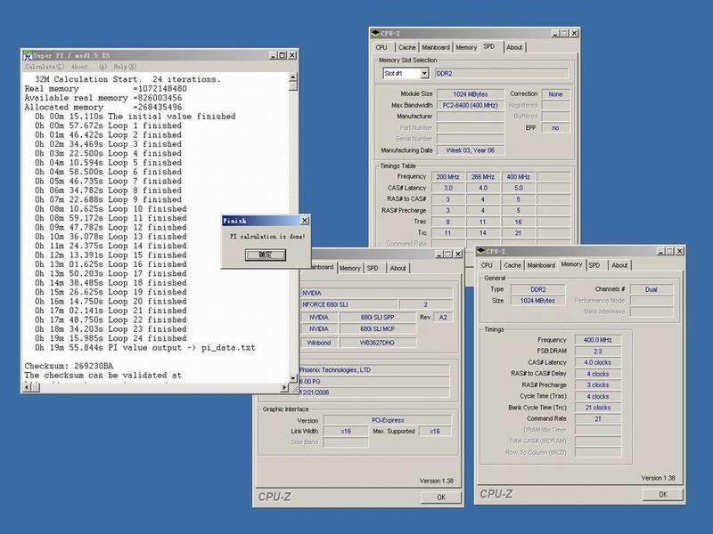Click the Super PI vertical scrollbar up arrow
713x534 pixels.
(293, 77)
